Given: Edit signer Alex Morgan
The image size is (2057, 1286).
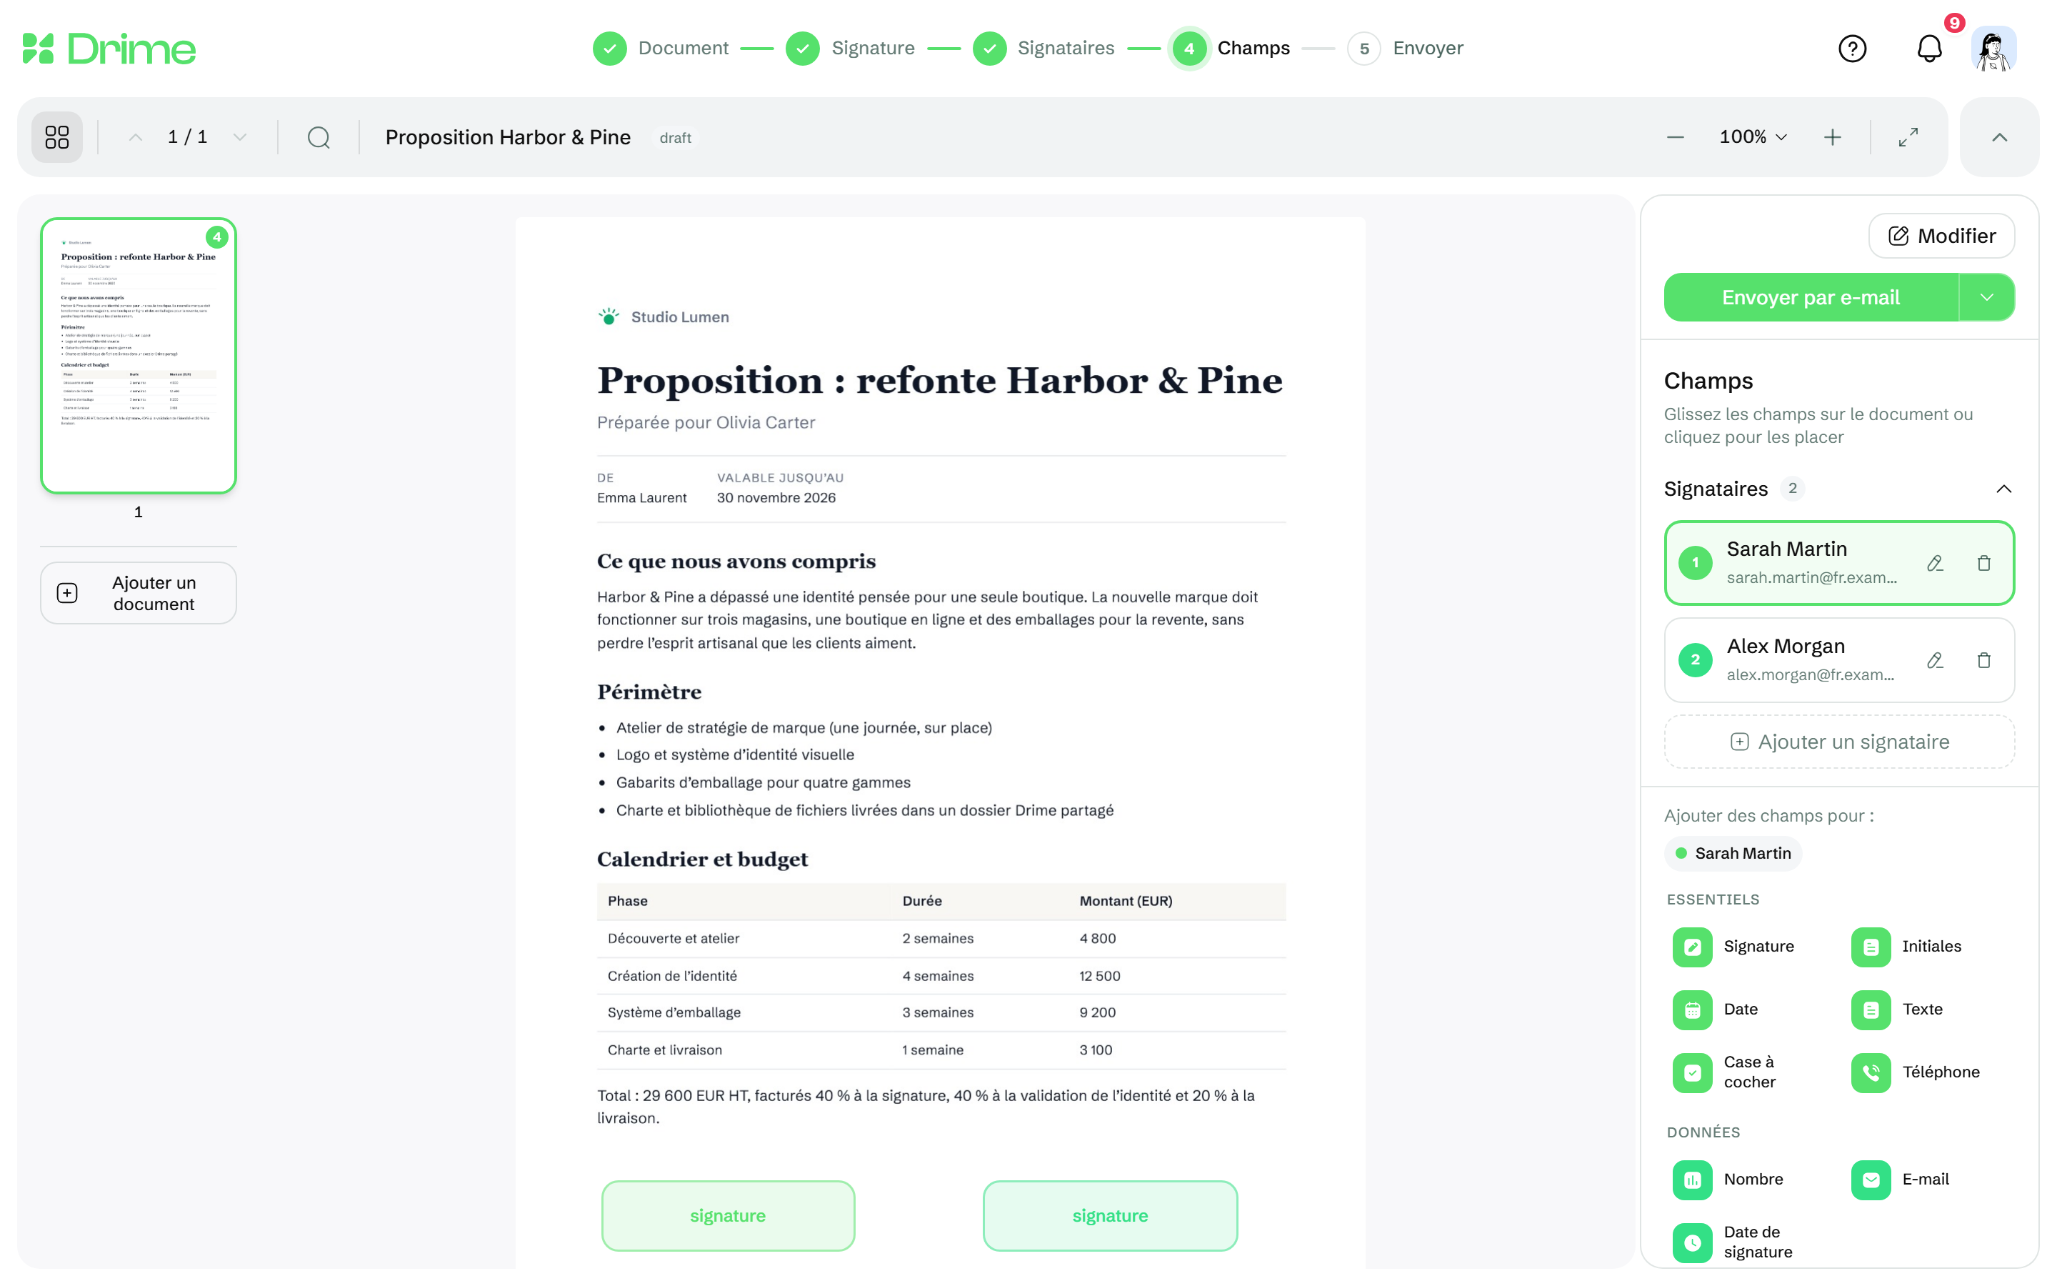Looking at the screenshot, I should (1935, 660).
